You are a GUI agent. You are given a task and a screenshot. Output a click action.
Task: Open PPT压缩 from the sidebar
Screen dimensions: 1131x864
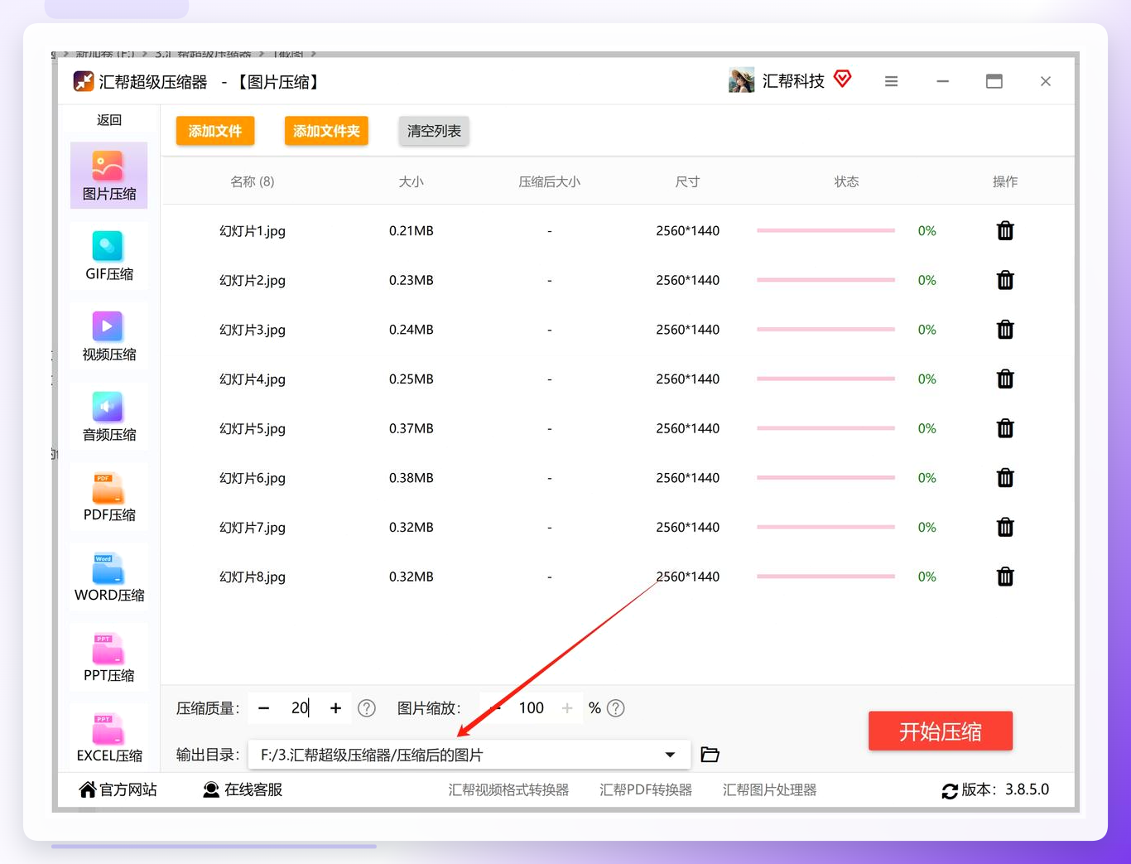point(109,658)
